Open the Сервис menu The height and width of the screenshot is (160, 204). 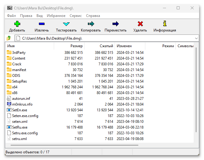point(76,16)
